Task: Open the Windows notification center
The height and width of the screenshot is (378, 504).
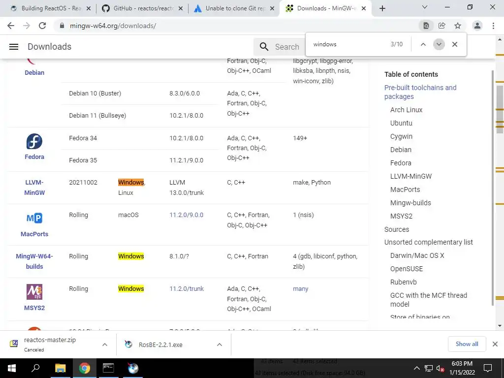Action: [x=488, y=368]
